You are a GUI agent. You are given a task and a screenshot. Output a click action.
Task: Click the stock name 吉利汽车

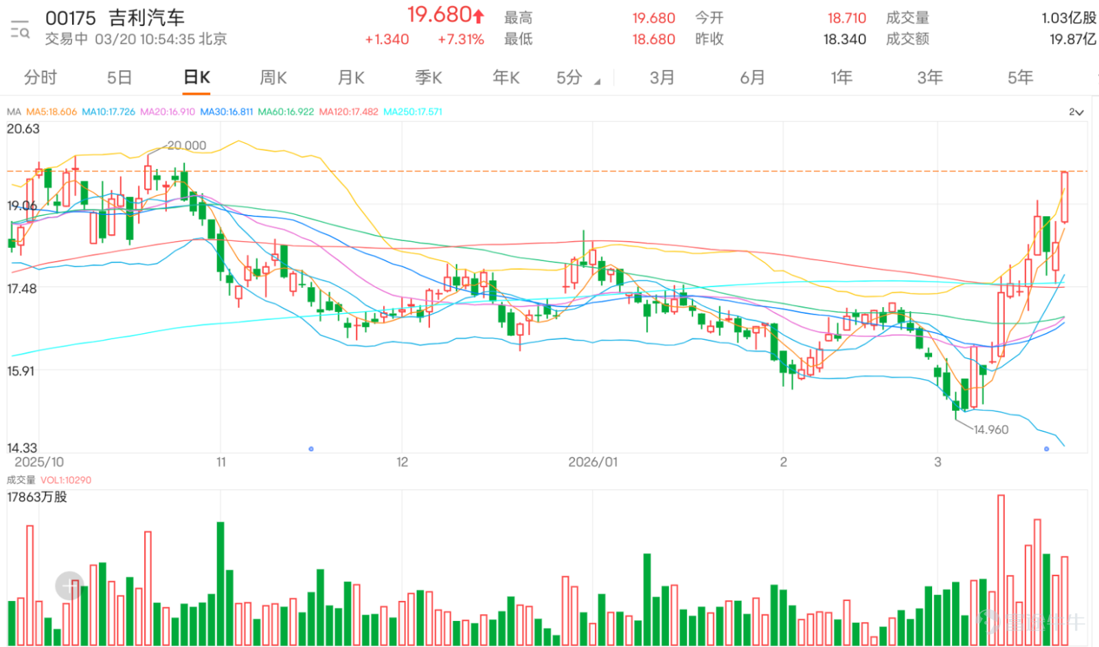point(146,17)
